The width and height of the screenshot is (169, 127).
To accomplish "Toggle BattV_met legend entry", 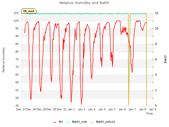I will [x=77, y=122].
